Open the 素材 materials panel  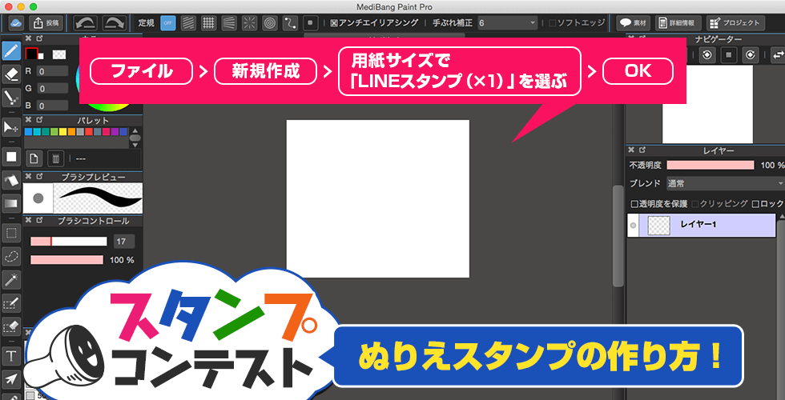pos(634,23)
